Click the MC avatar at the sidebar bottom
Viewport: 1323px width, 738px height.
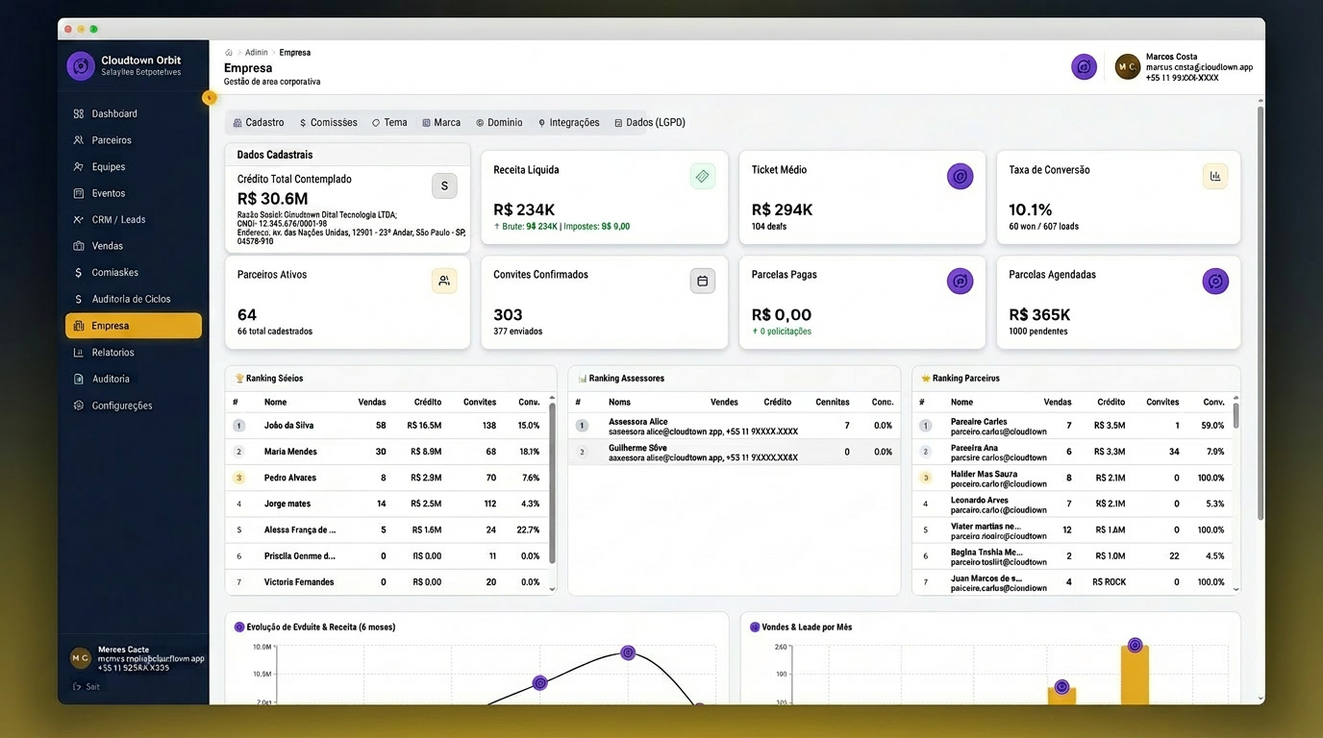(x=80, y=658)
